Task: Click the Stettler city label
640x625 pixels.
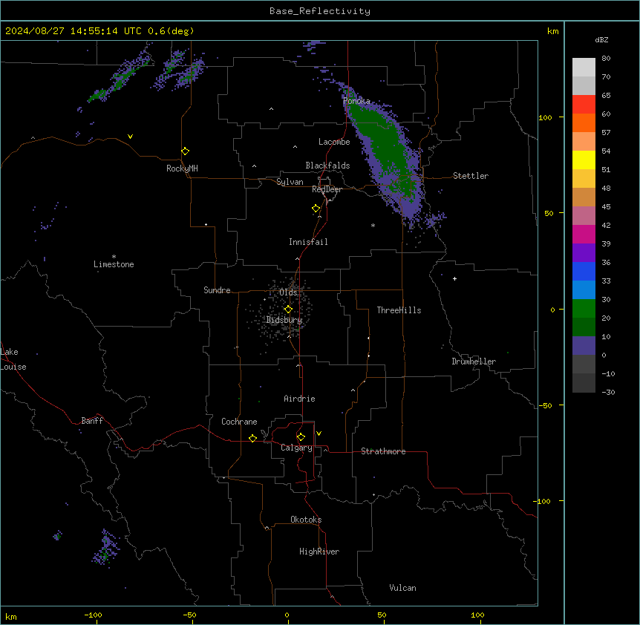Action: click(x=471, y=176)
